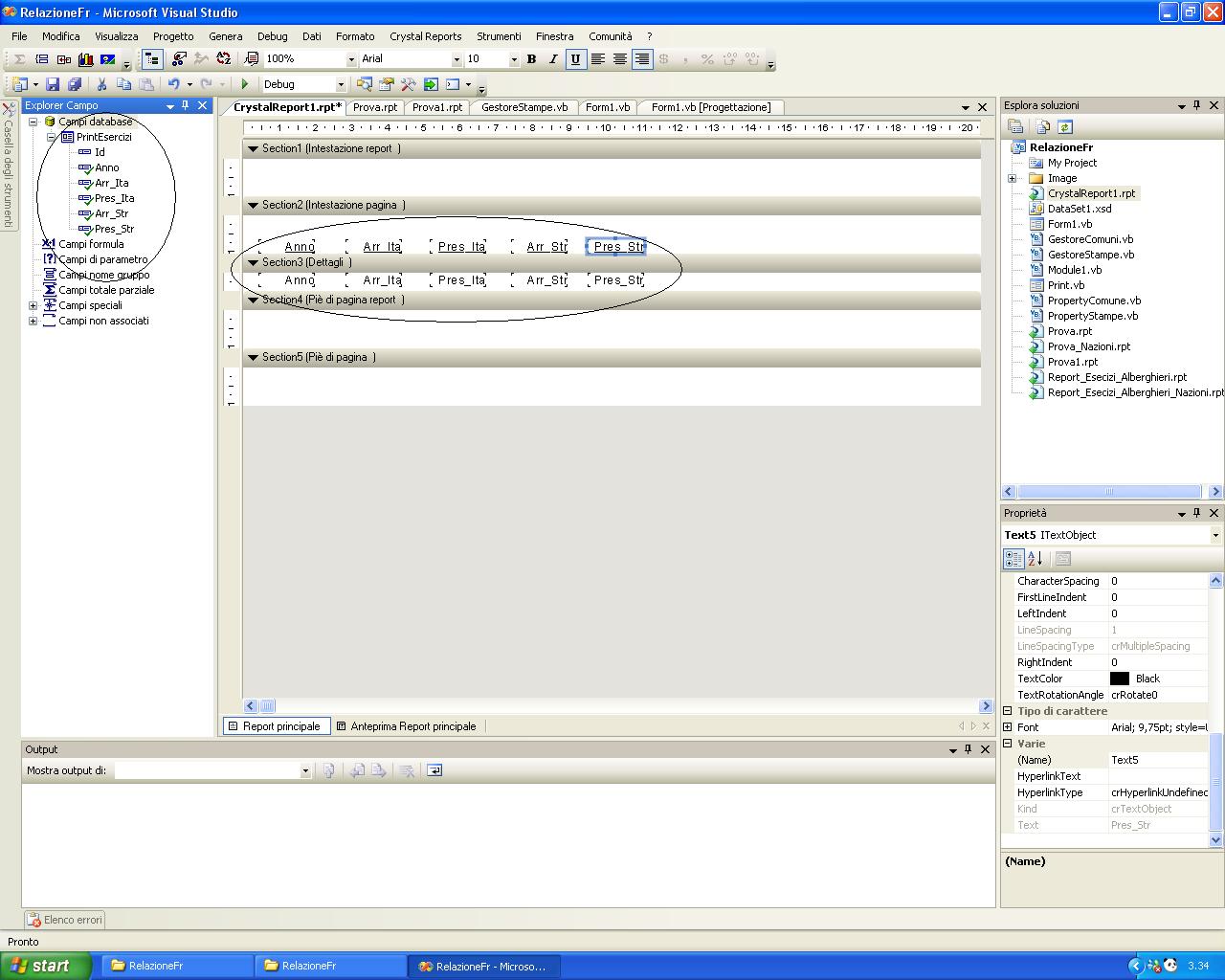Click Alphabetical sort icon in Properties panel
The width and height of the screenshot is (1225, 980).
click(x=1036, y=559)
